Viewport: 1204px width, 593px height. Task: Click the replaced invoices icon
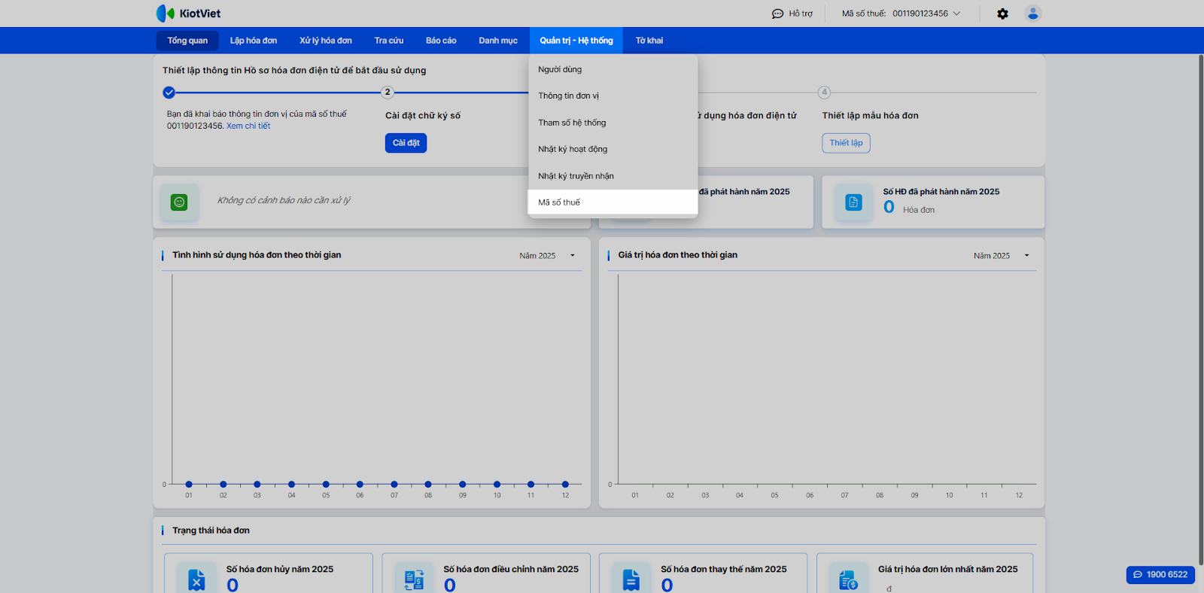(631, 579)
